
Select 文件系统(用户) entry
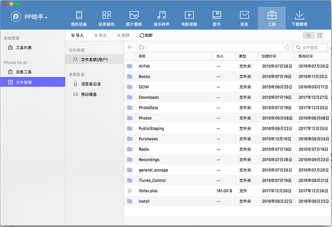pos(95,59)
